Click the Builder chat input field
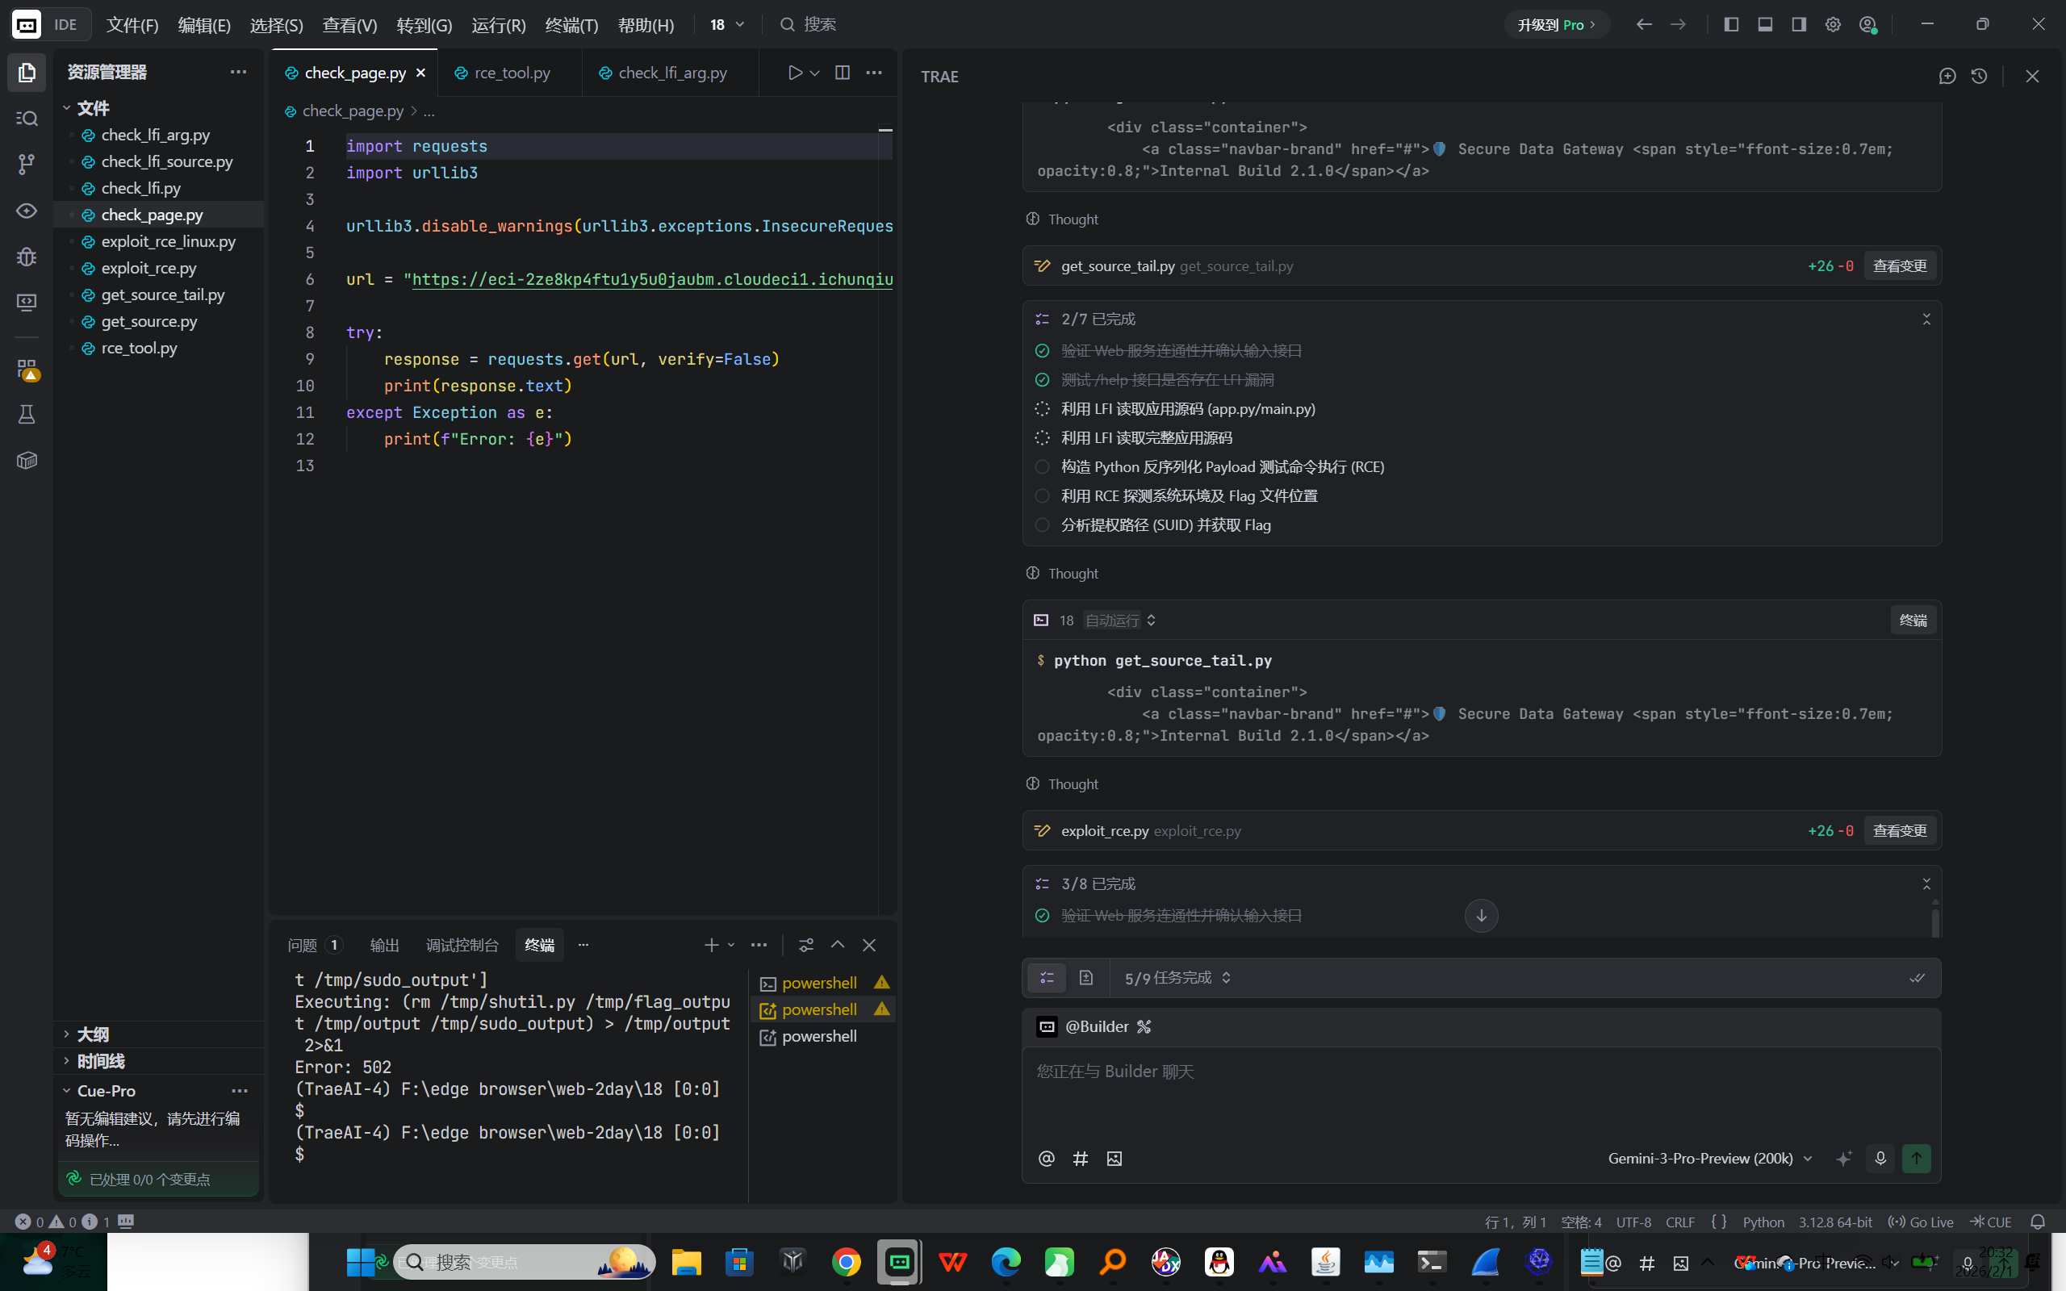The image size is (2066, 1291). pos(1480,1093)
